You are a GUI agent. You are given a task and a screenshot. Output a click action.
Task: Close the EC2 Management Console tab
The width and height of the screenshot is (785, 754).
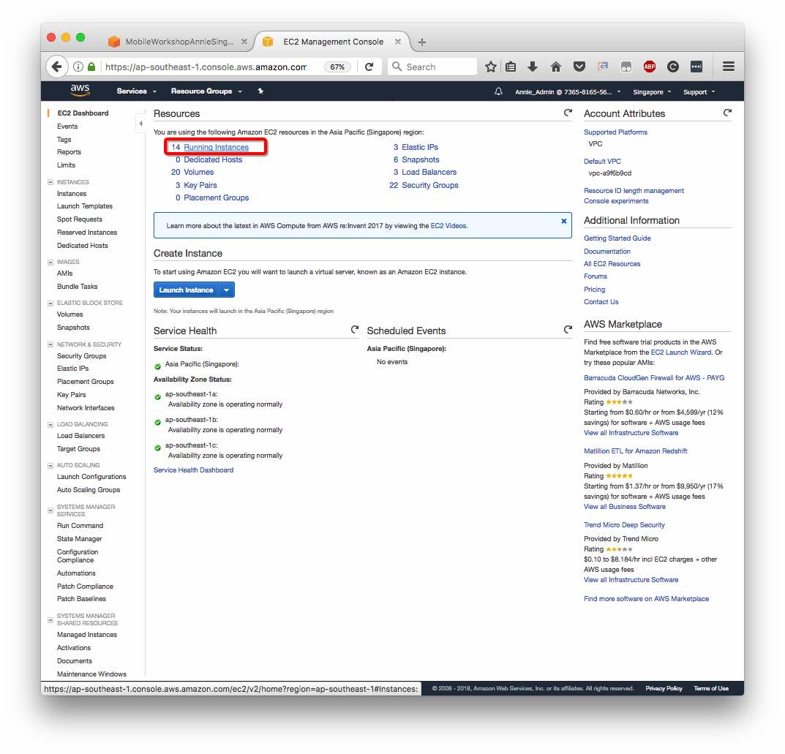[398, 42]
